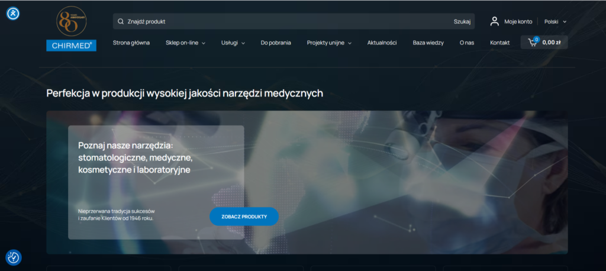Click the ZOBACZ PRODUKTY button
Viewport: 606px width, 271px height.
point(244,217)
